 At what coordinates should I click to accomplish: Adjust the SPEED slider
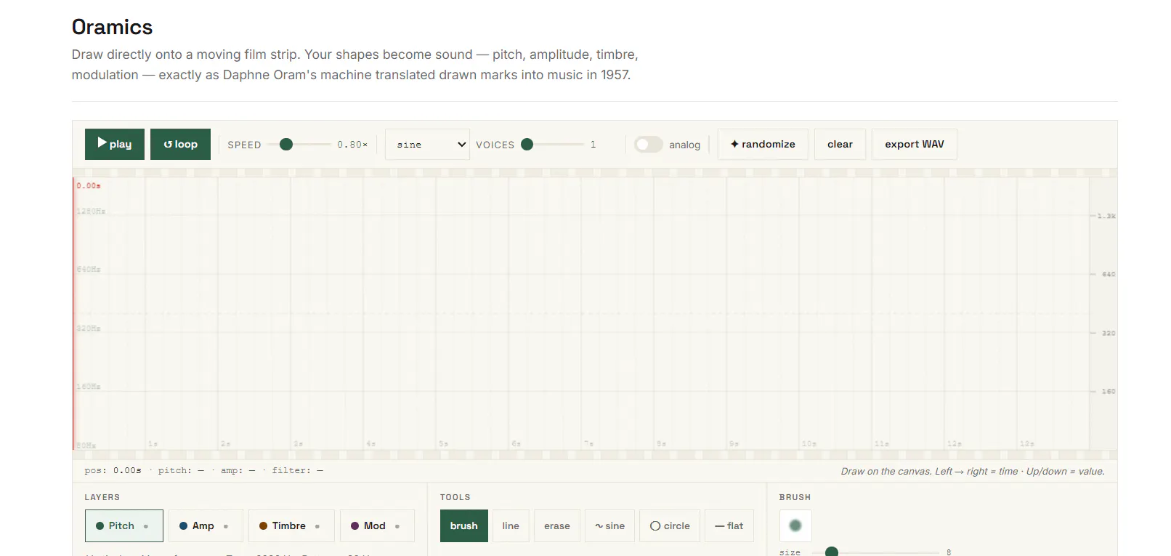(x=299, y=145)
